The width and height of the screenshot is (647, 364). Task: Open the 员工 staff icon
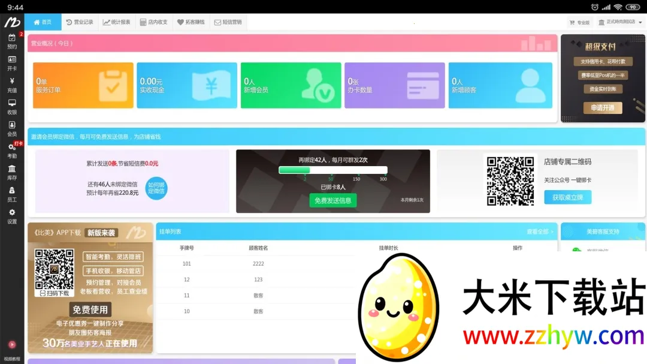coord(12,195)
